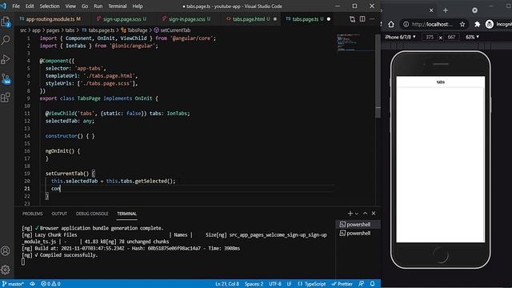Click the errors and warnings count in status bar
Viewport: 512px width, 288px height.
[50, 284]
